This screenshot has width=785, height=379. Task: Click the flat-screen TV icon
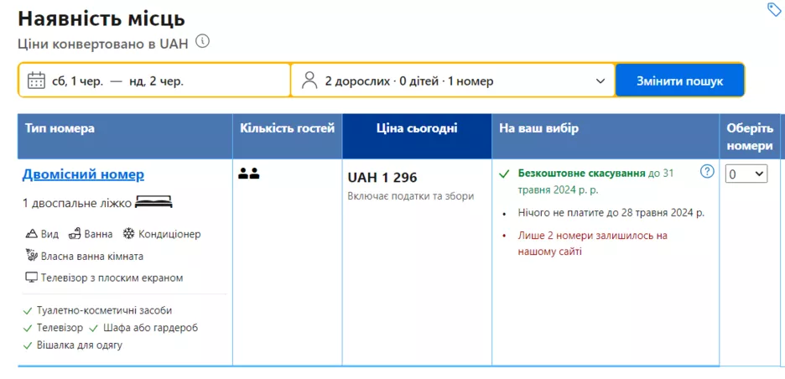pos(32,278)
